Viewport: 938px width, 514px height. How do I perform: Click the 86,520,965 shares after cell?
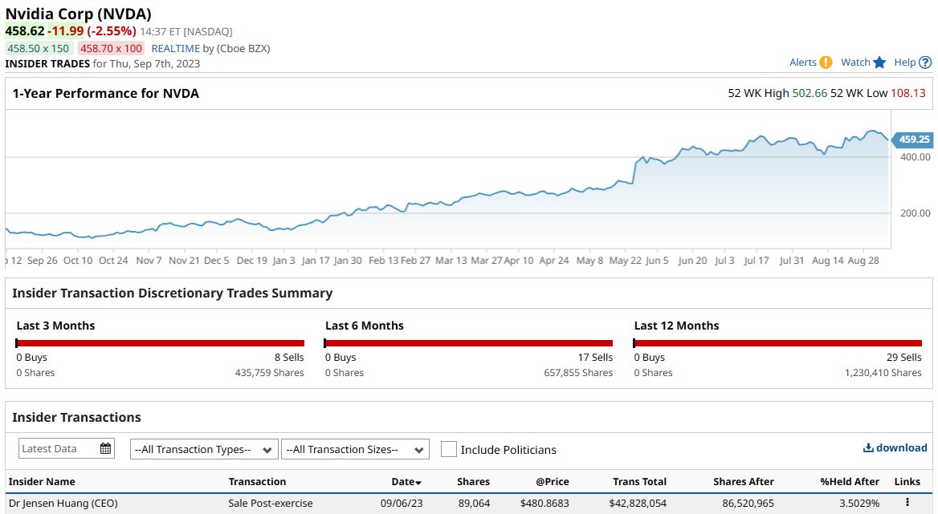coord(748,504)
